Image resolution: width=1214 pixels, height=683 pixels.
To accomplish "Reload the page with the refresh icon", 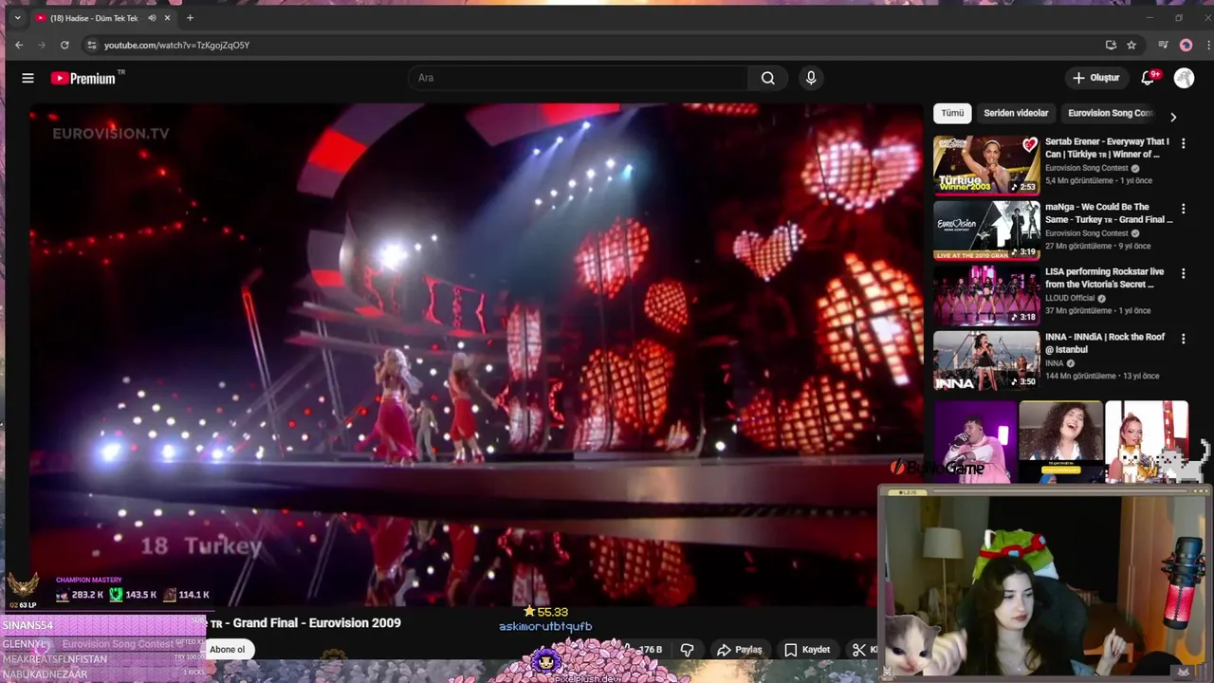I will (x=64, y=45).
